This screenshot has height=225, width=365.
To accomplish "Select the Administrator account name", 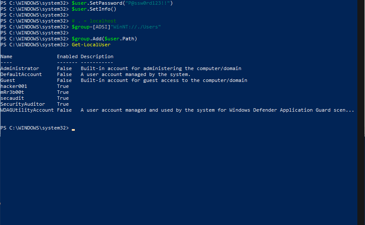I will (20, 68).
